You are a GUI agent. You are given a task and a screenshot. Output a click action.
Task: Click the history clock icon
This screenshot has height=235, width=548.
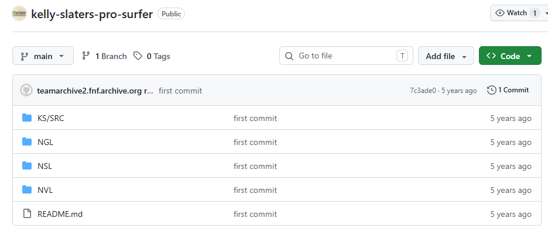pos(491,90)
